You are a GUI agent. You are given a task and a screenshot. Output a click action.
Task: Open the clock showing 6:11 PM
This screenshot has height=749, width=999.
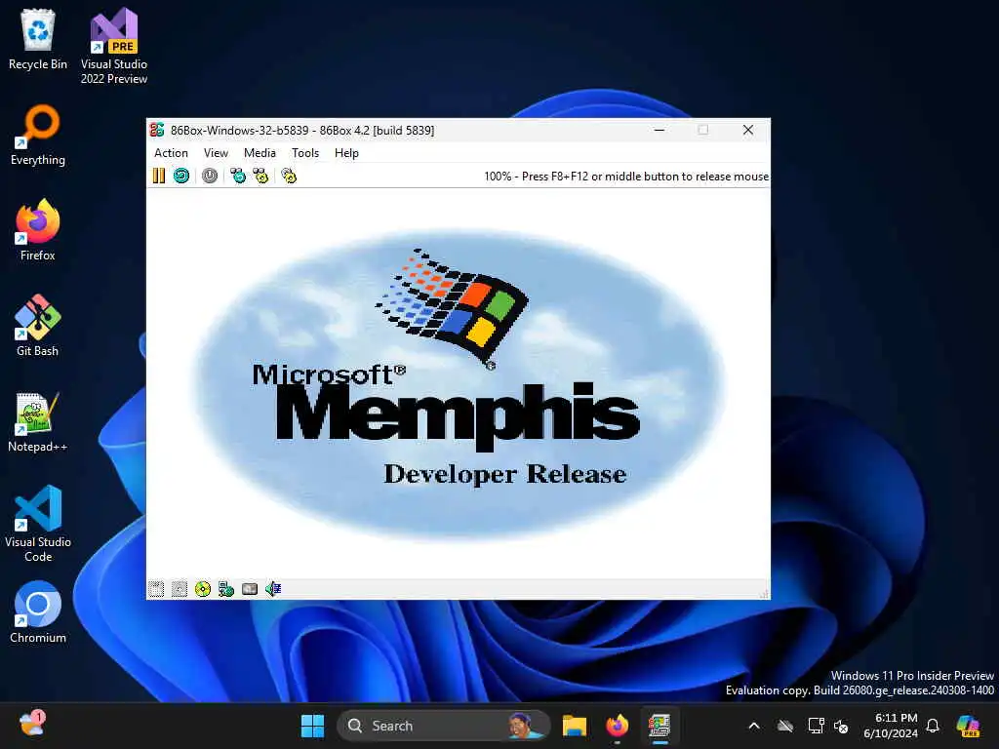point(891,726)
